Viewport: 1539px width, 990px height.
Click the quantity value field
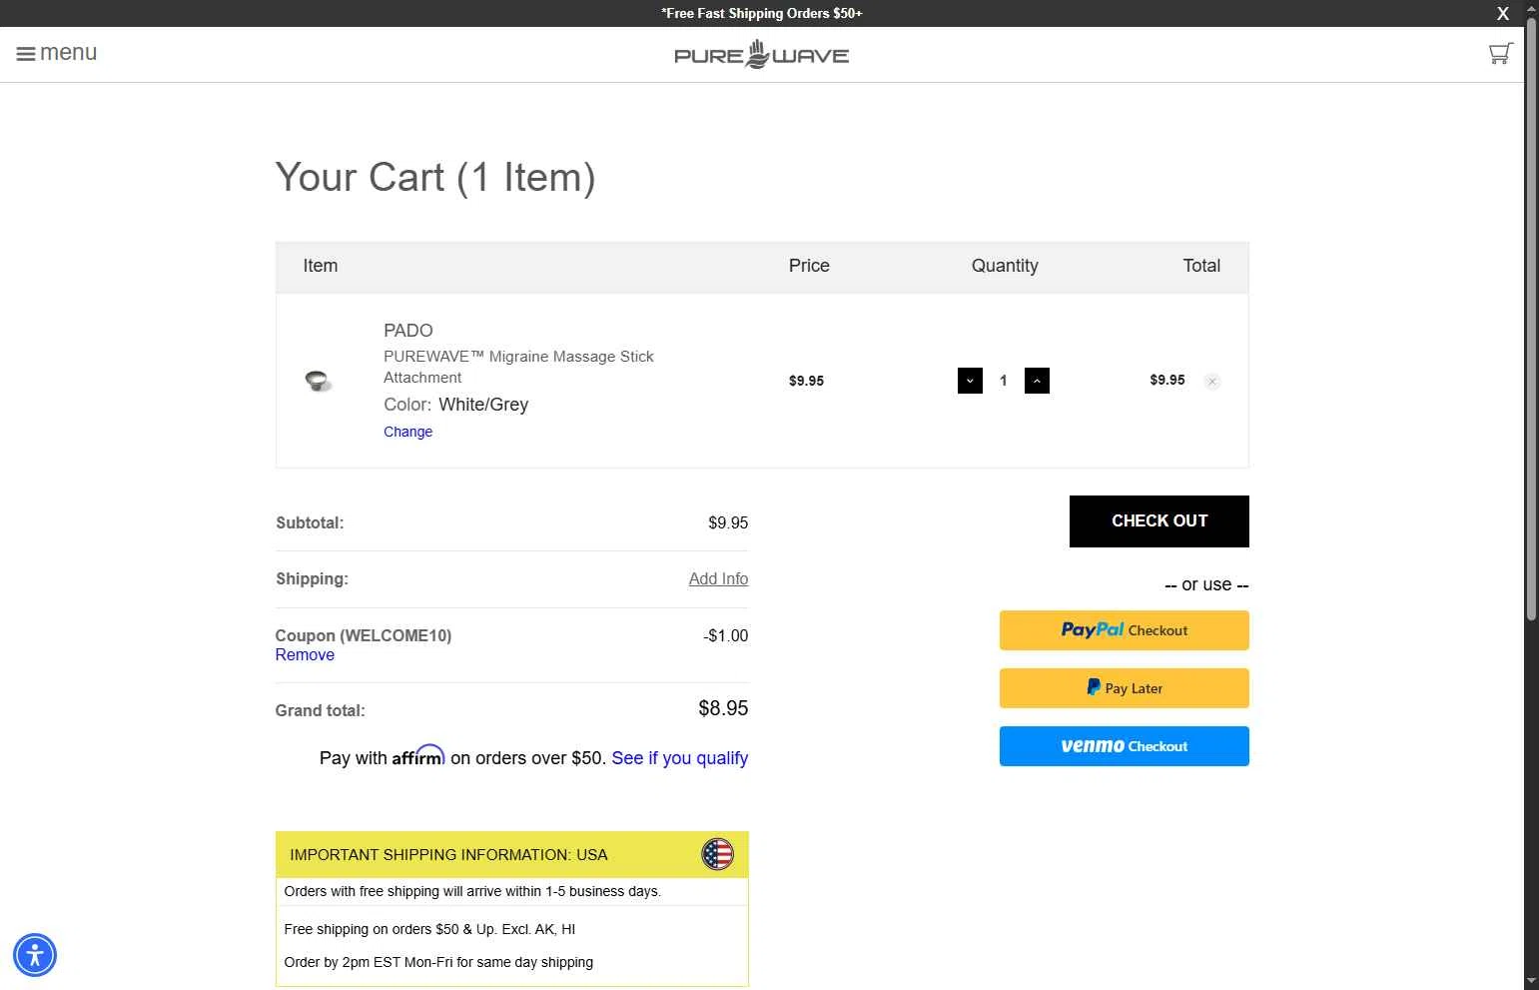pos(1003,381)
